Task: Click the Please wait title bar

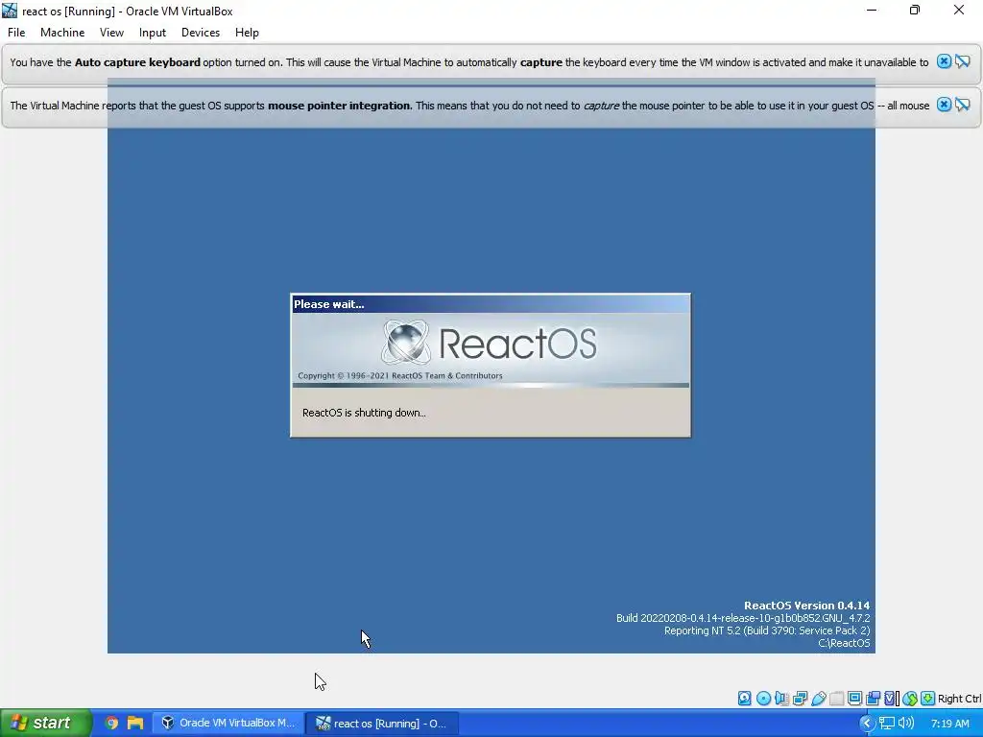Action: coord(491,304)
